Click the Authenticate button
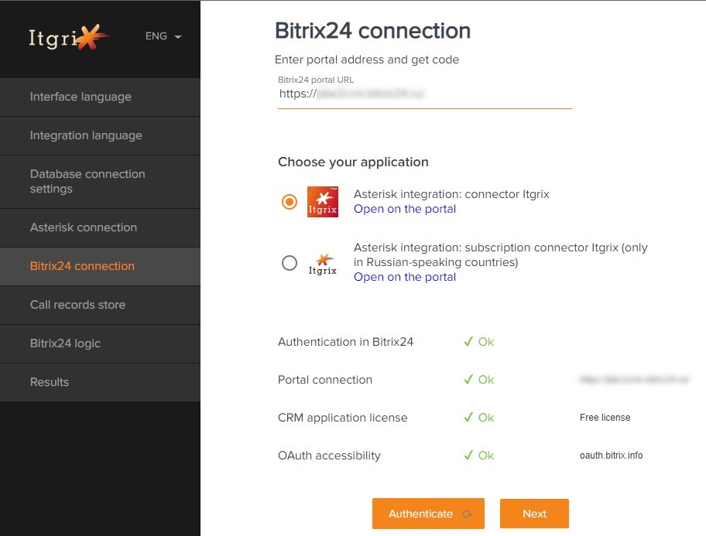Screen dimensions: 706x536 click(428, 514)
